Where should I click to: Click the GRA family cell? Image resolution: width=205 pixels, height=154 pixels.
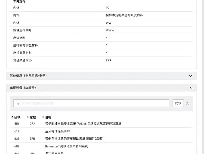pyautogui.click(x=32, y=124)
